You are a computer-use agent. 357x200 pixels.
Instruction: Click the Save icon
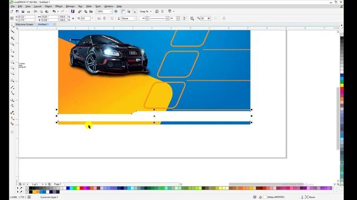23,11
